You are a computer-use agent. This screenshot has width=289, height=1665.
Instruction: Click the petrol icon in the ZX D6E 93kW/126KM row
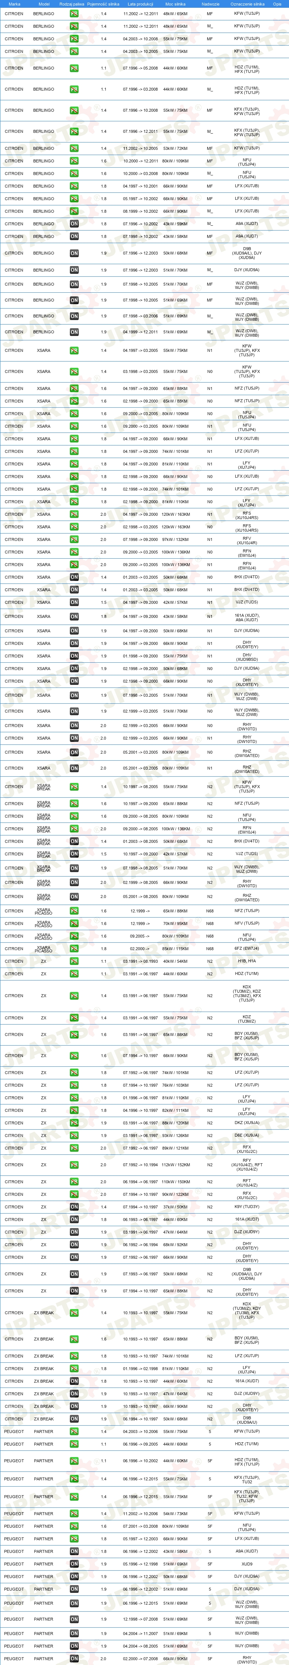click(x=74, y=1136)
